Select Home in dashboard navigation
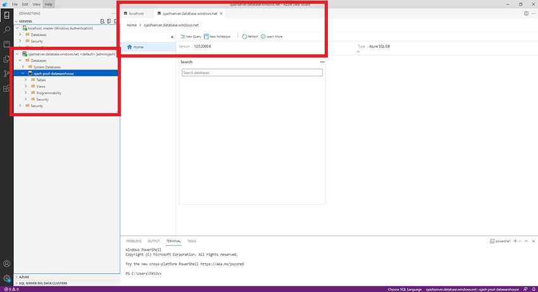Image resolution: width=538 pixels, height=292 pixels. point(148,47)
